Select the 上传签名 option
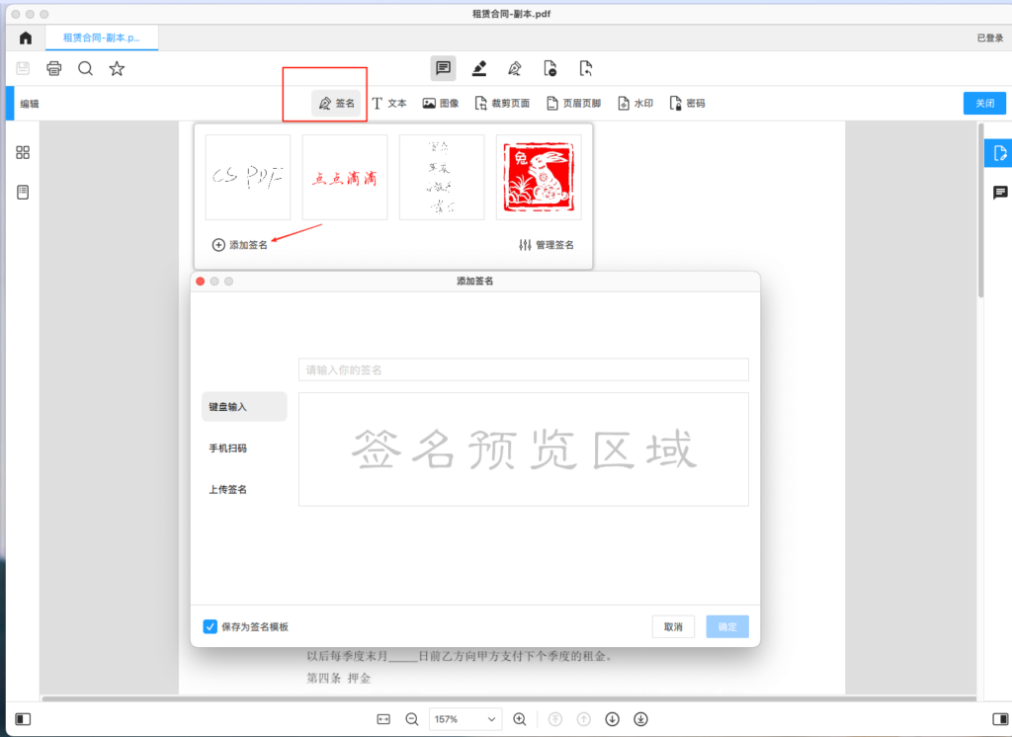 [228, 490]
